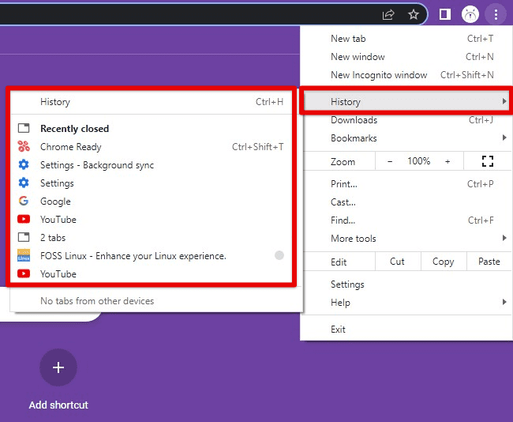Click the Google G favicon
This screenshot has width=513, height=422.
pos(24,201)
